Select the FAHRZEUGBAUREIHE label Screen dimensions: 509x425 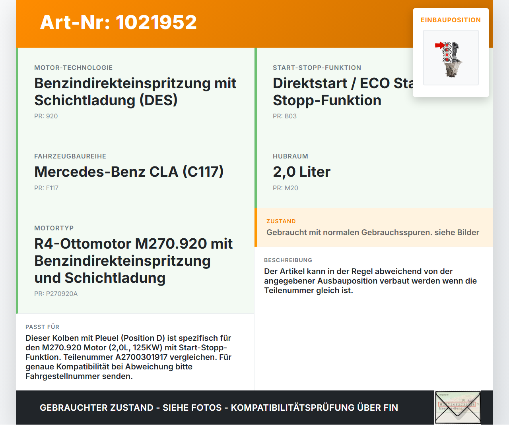[x=70, y=156]
